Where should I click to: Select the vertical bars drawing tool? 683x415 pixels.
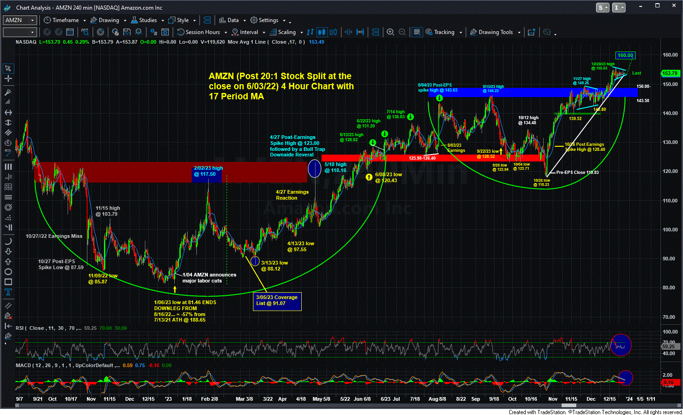click(x=8, y=167)
